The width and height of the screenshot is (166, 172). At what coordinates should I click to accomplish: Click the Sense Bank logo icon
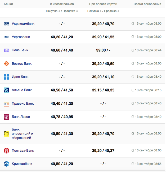[x=6, y=50]
